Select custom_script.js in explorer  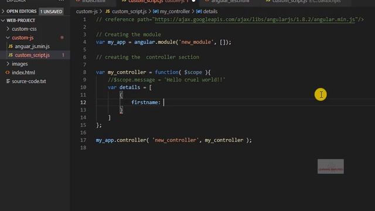pos(32,55)
